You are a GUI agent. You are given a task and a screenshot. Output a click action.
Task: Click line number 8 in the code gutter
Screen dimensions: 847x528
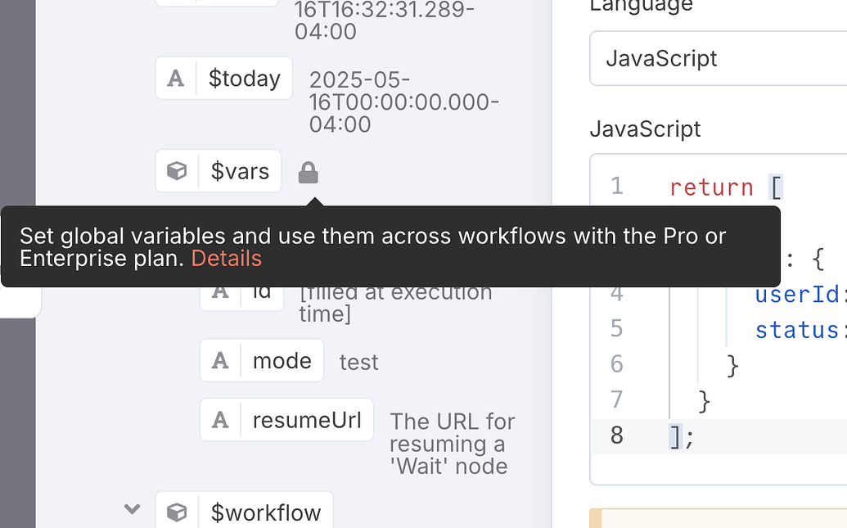click(x=616, y=435)
